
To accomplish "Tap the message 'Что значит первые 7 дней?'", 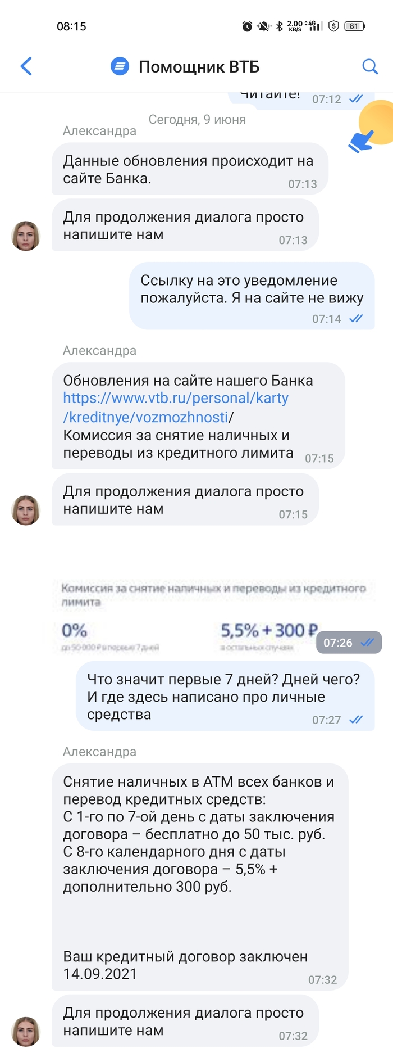I will [x=225, y=696].
